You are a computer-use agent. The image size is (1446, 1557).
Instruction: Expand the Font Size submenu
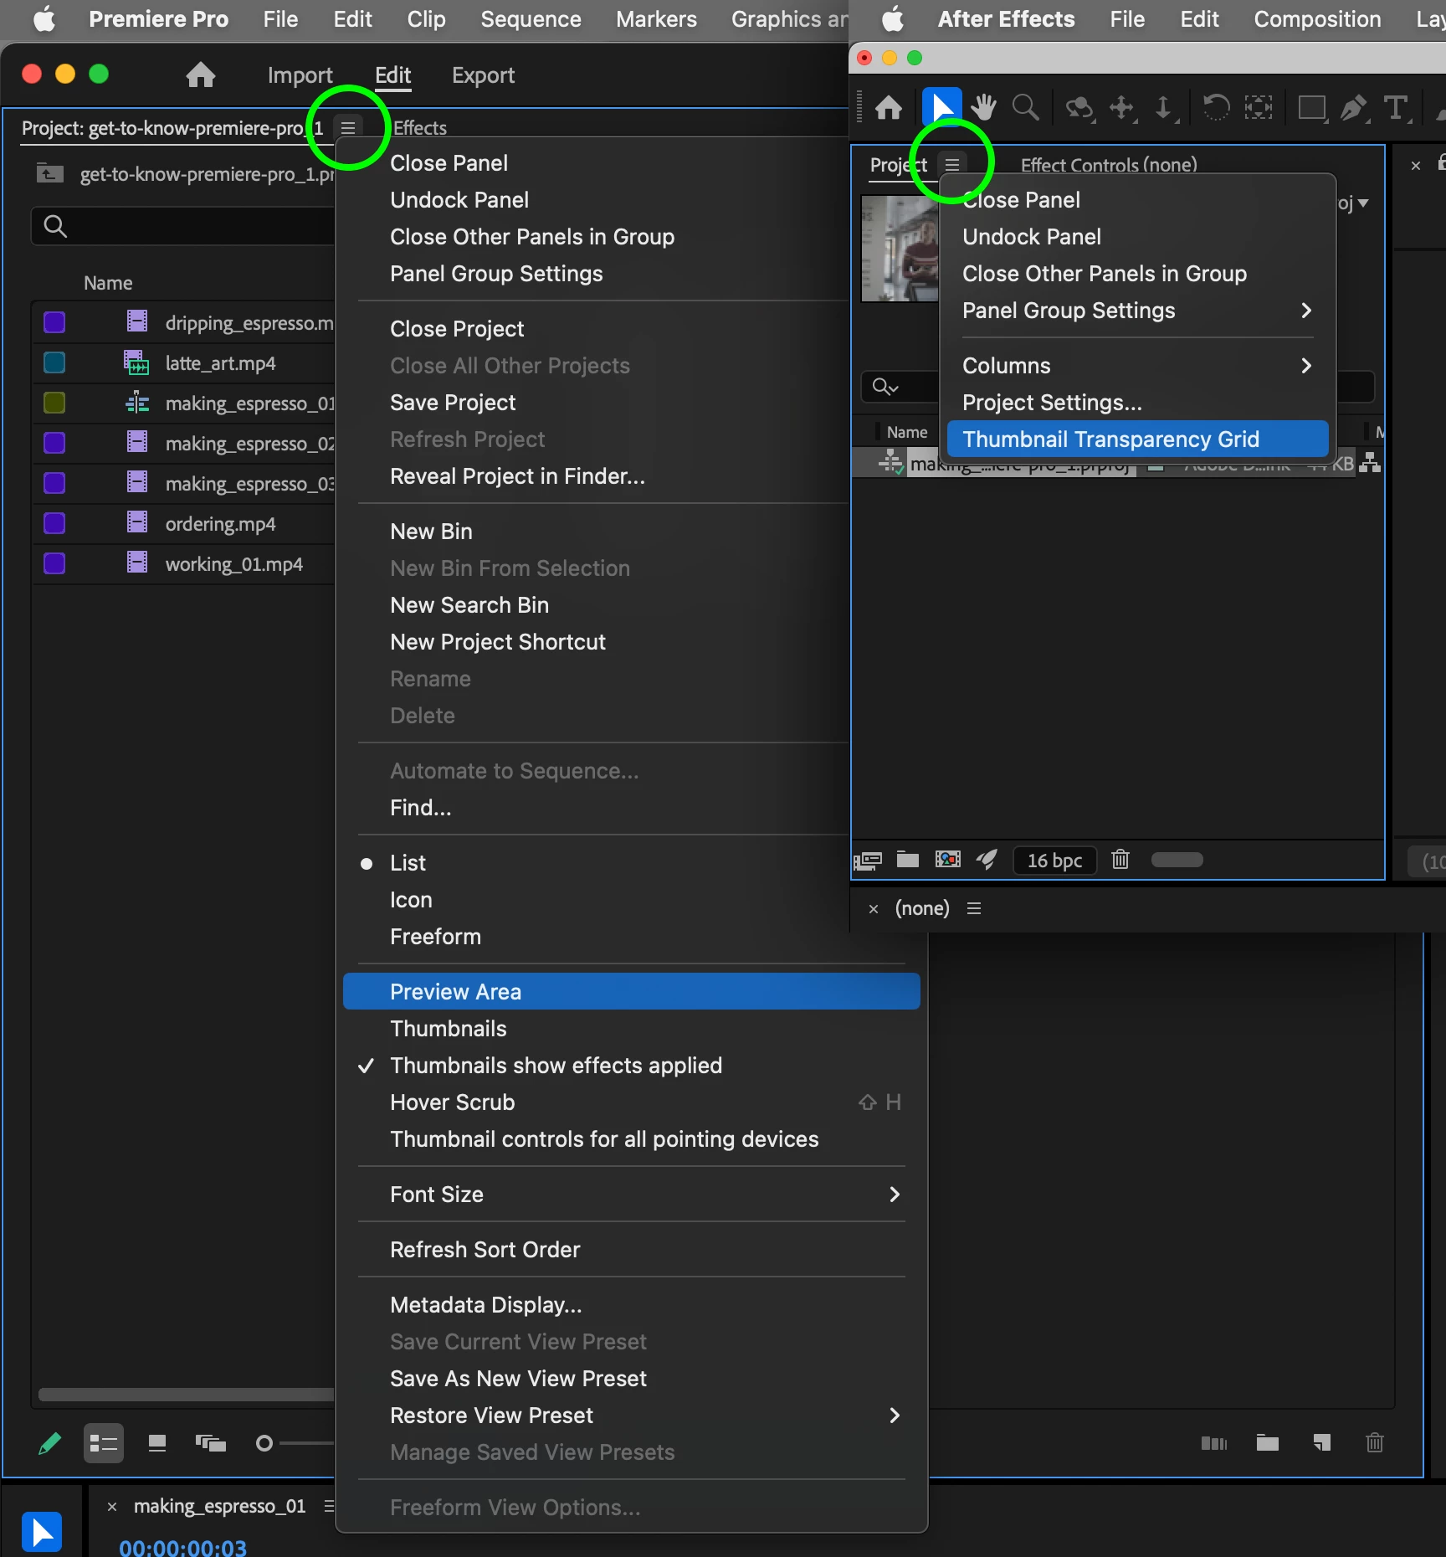tap(632, 1195)
